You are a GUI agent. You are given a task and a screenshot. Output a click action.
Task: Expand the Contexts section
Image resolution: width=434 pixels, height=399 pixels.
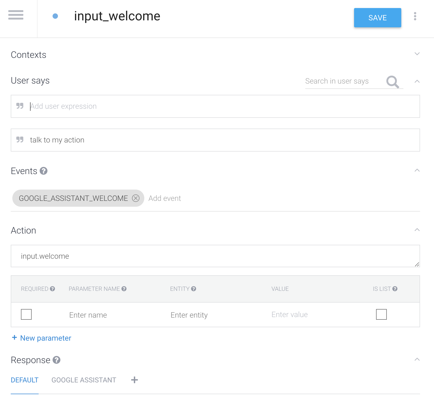417,54
